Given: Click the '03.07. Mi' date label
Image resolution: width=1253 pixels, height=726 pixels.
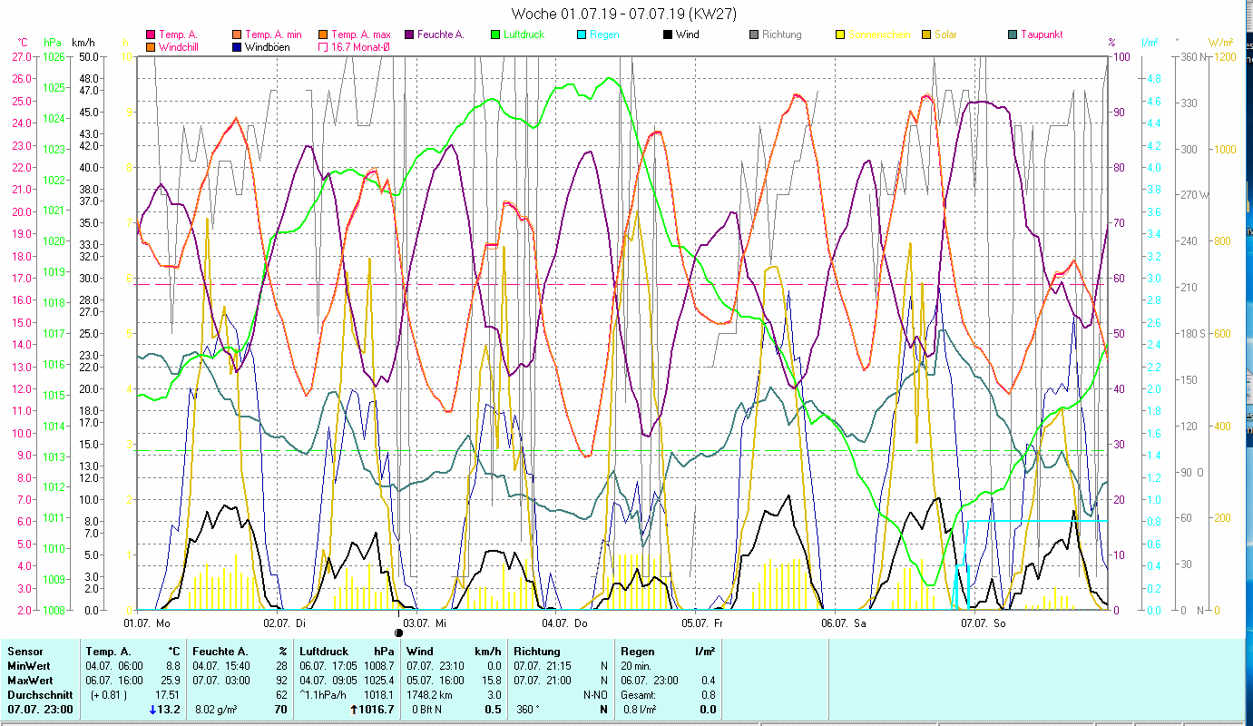Looking at the screenshot, I should pyautogui.click(x=425, y=623).
